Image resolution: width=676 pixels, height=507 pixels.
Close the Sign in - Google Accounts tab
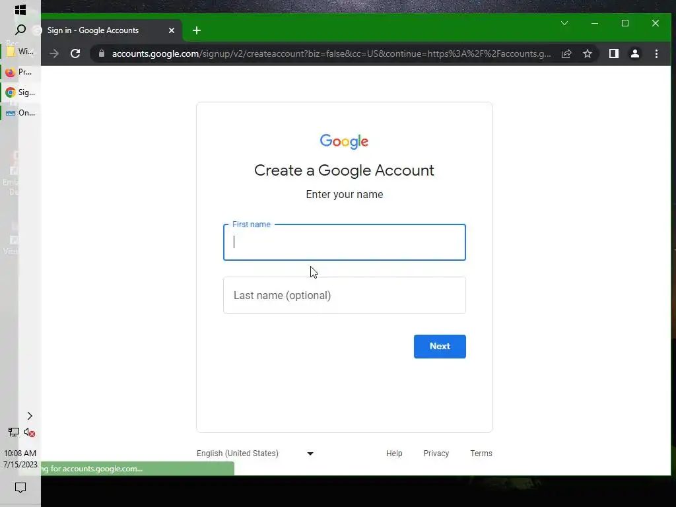coord(171,30)
